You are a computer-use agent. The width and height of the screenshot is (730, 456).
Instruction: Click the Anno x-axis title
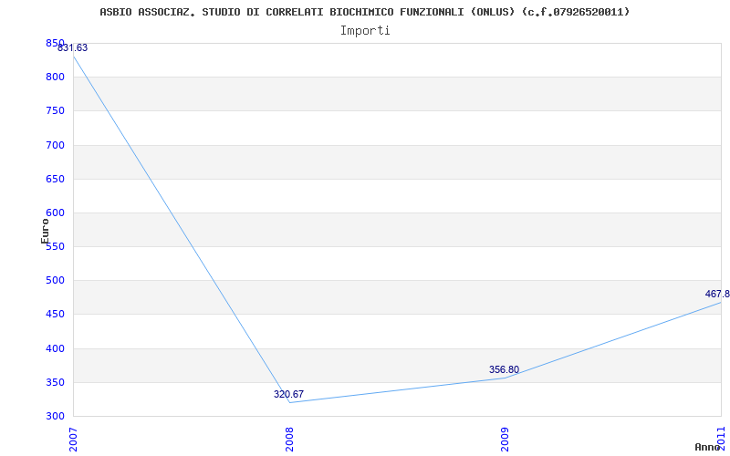pos(708,447)
